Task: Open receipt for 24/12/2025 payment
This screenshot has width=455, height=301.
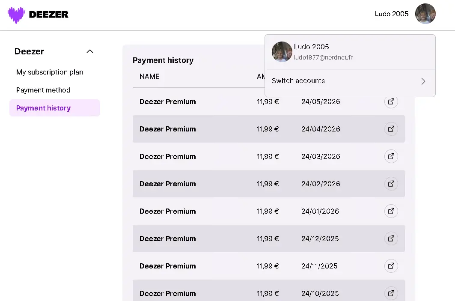Action: tap(391, 238)
